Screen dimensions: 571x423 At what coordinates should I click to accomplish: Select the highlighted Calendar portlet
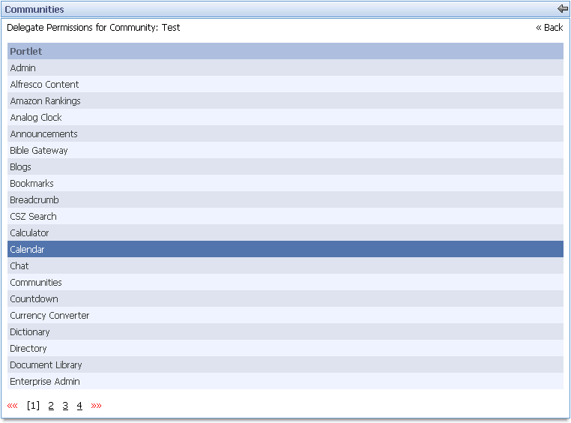point(27,250)
